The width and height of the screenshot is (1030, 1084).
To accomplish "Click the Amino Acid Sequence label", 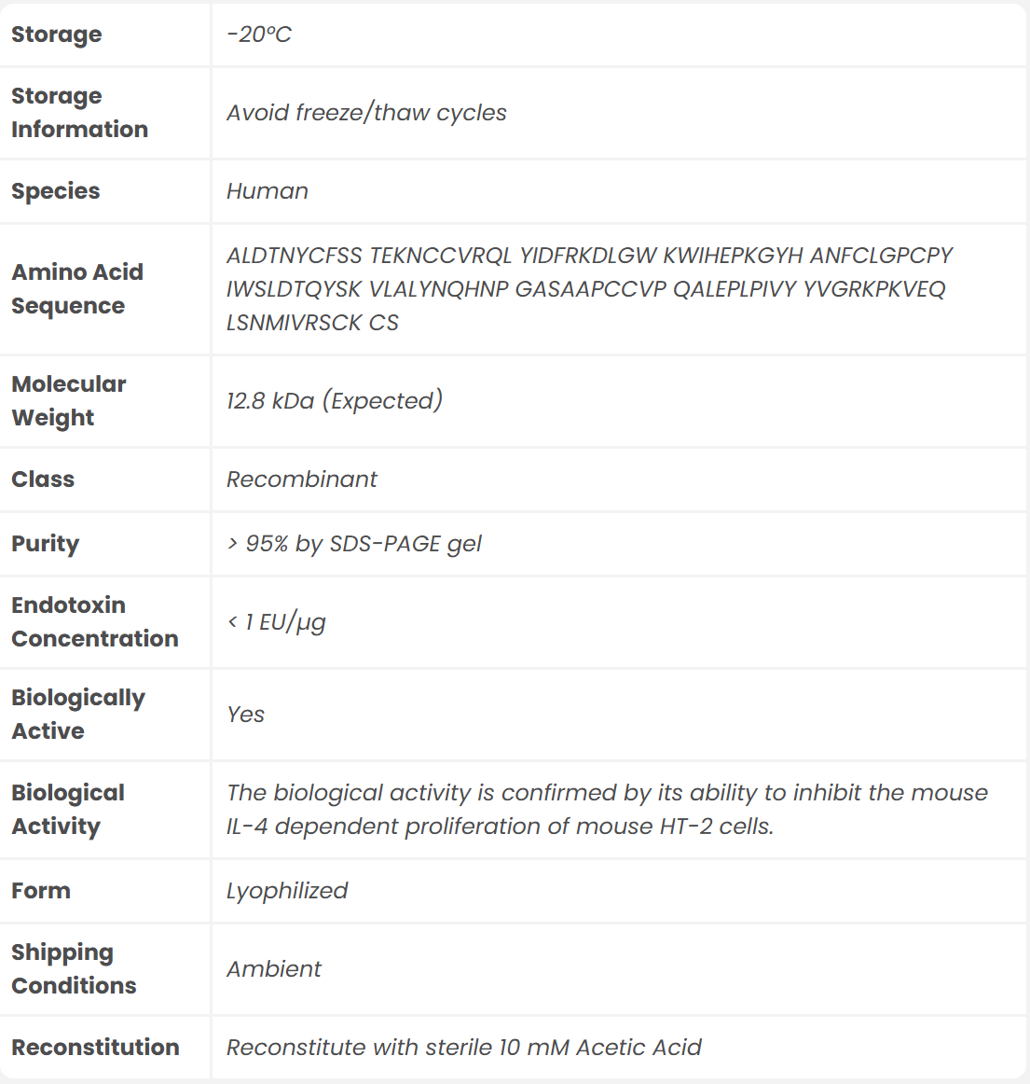I will click(77, 289).
